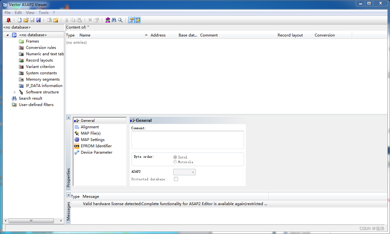Open the ? help menu
390x234 pixels.
[54, 12]
